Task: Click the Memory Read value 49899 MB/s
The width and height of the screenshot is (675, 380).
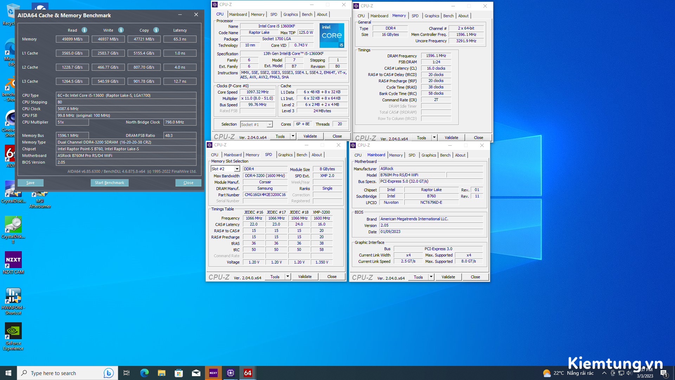Action: coord(72,39)
